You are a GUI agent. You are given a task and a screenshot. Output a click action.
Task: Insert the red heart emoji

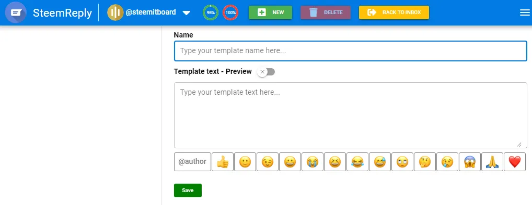(x=515, y=162)
